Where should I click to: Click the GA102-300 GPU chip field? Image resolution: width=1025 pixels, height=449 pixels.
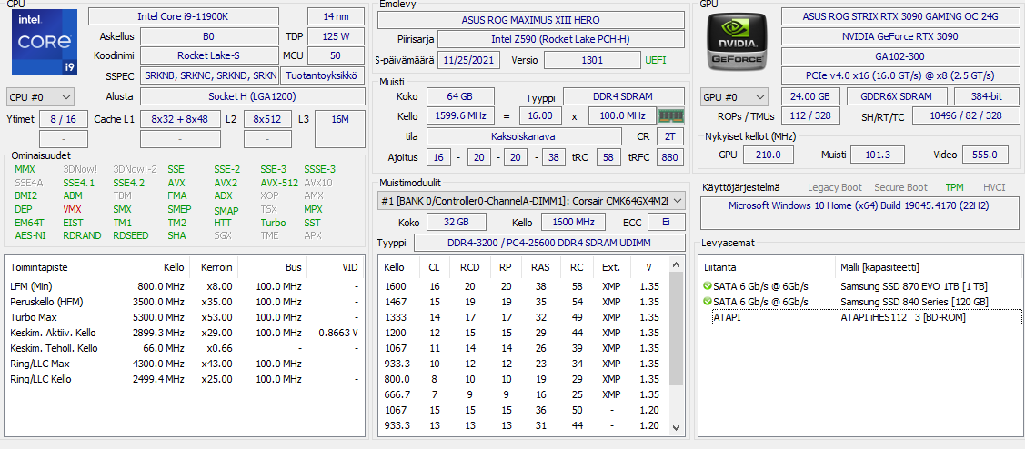click(x=900, y=57)
